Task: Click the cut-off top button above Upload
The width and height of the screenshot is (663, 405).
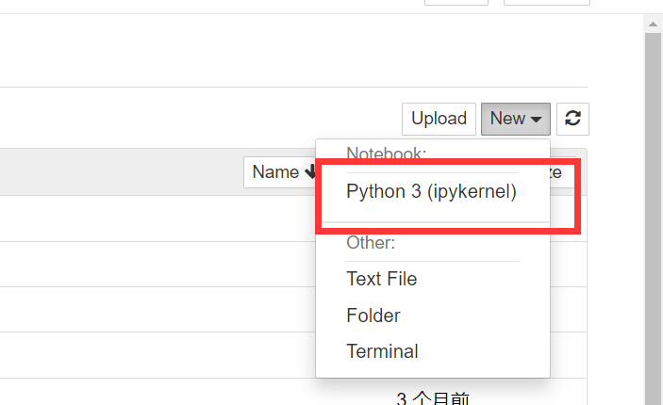Action: (456, 3)
